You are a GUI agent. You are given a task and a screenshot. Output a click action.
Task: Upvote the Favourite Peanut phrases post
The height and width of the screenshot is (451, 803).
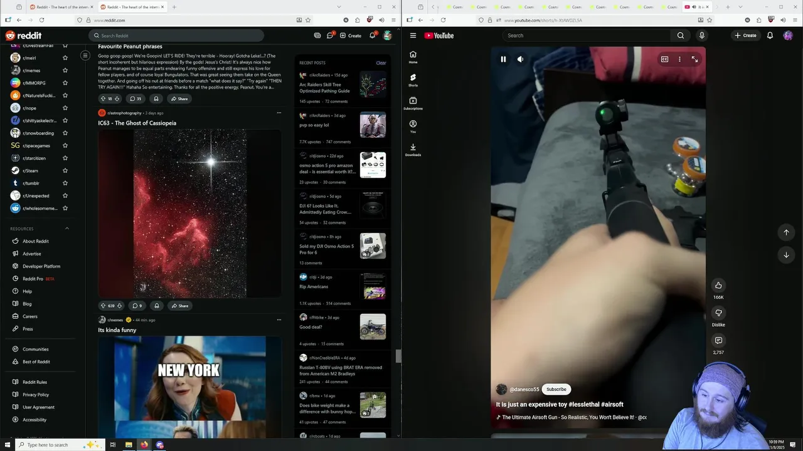103,98
